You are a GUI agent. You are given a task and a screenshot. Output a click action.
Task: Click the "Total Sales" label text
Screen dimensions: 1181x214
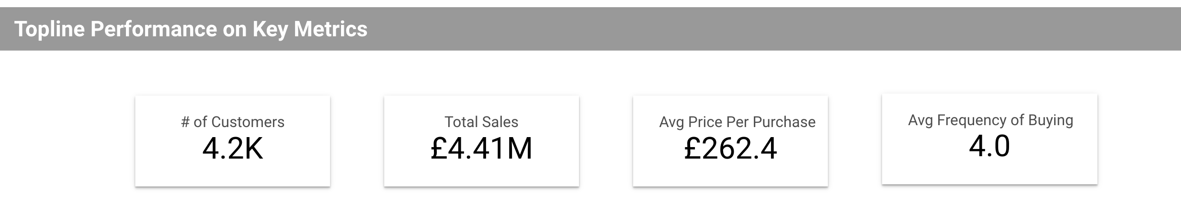[481, 122]
